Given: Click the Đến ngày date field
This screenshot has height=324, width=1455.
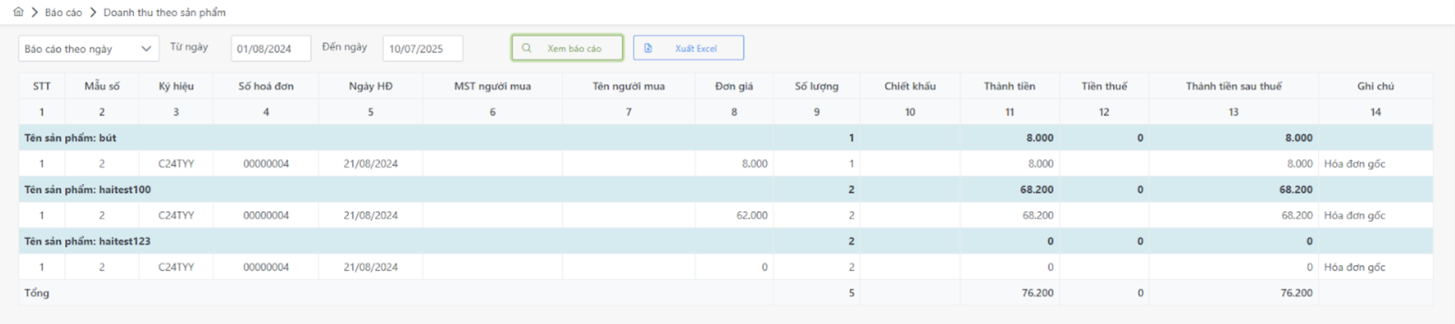Looking at the screenshot, I should (x=422, y=49).
